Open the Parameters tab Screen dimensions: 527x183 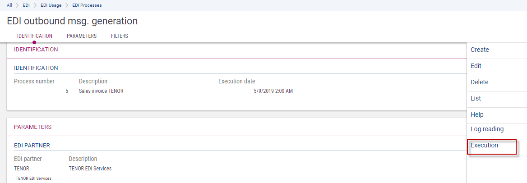tap(82, 36)
